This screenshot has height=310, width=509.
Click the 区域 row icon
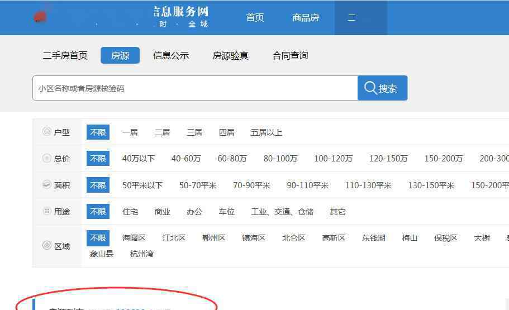tap(47, 245)
